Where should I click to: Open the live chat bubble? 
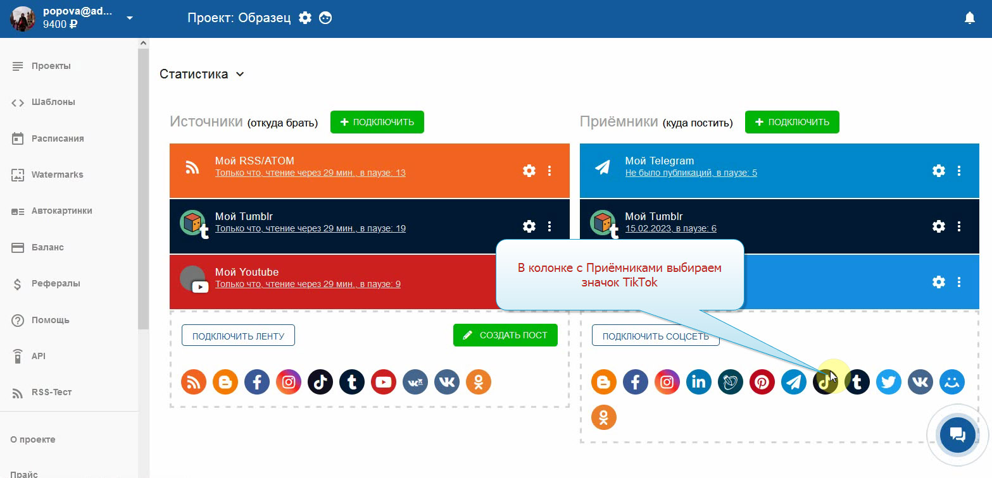click(957, 434)
